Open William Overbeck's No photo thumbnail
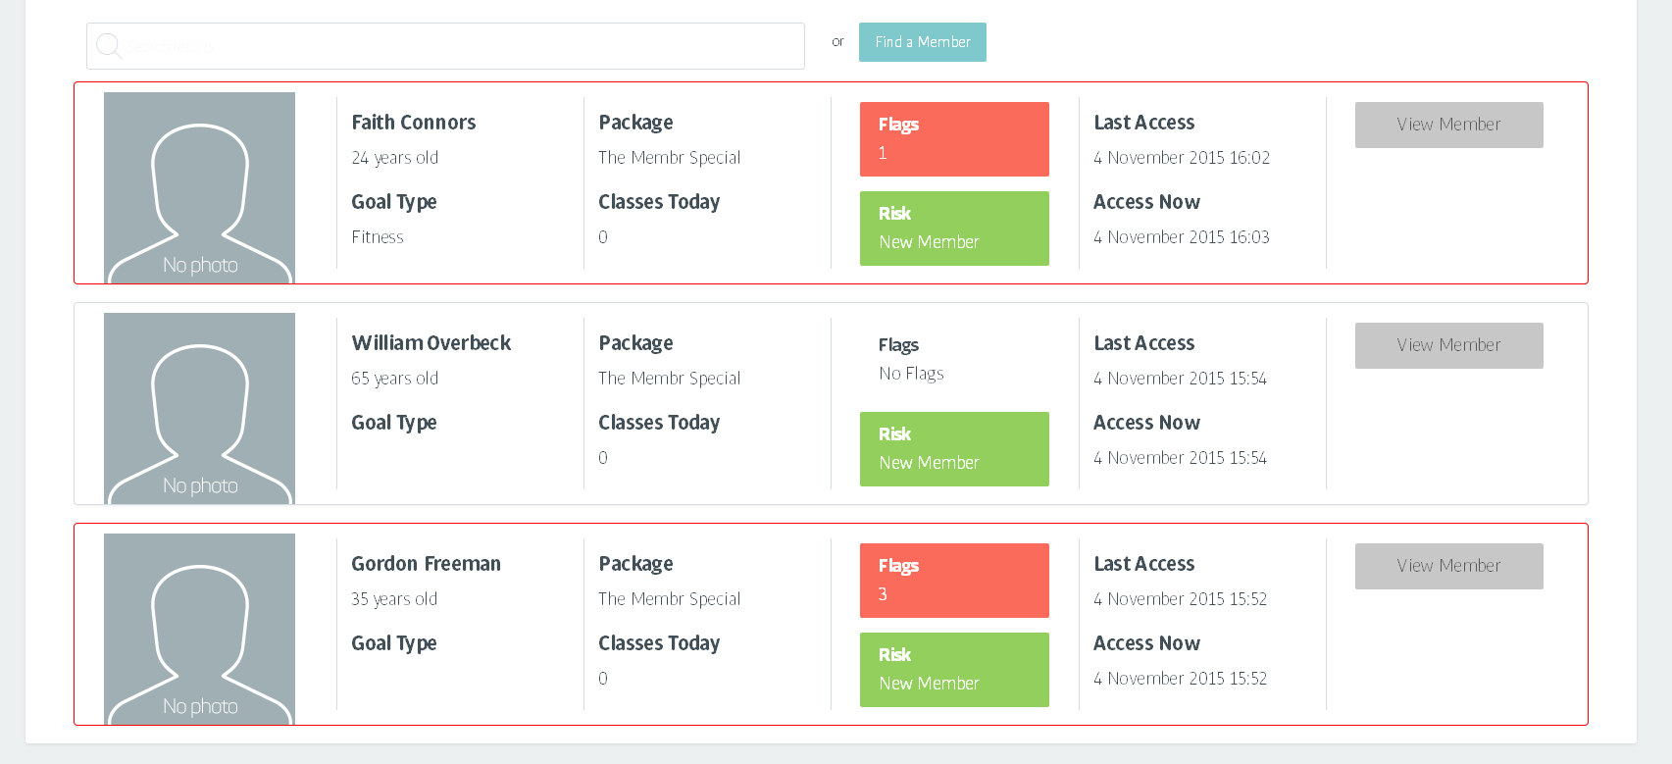 199,408
